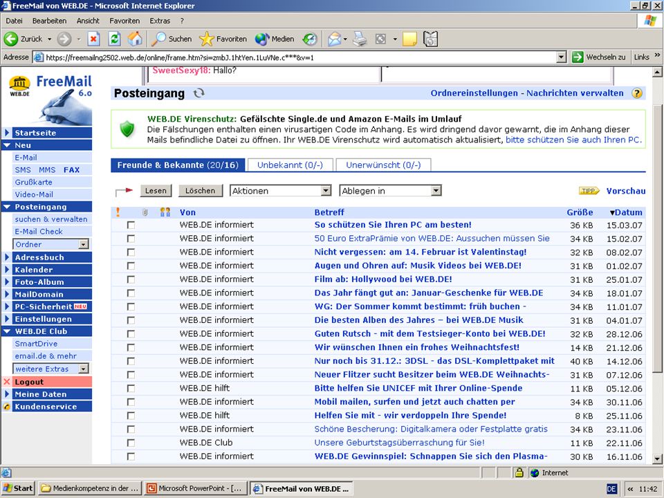
Task: Open the Aktionen dropdown
Action: point(280,191)
